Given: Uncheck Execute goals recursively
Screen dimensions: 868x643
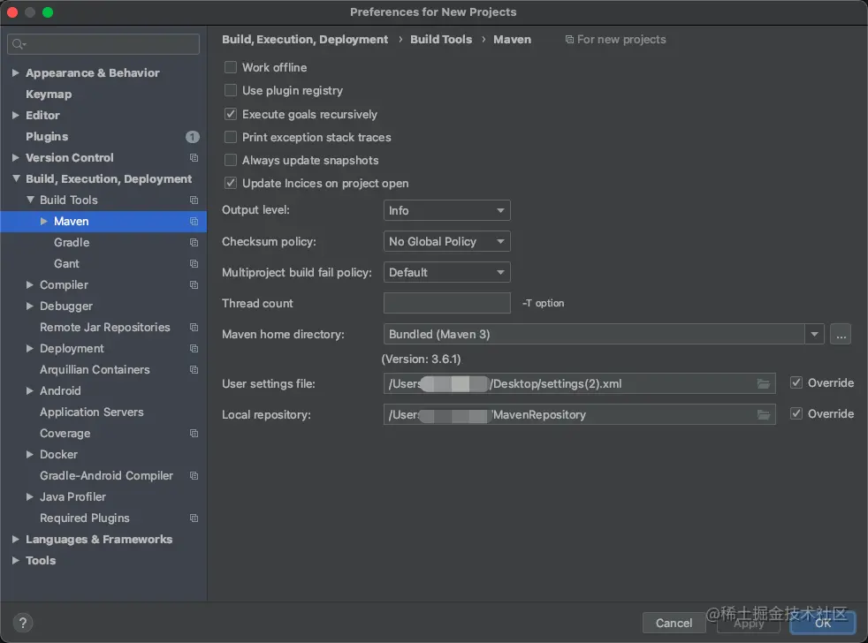Looking at the screenshot, I should (x=231, y=114).
